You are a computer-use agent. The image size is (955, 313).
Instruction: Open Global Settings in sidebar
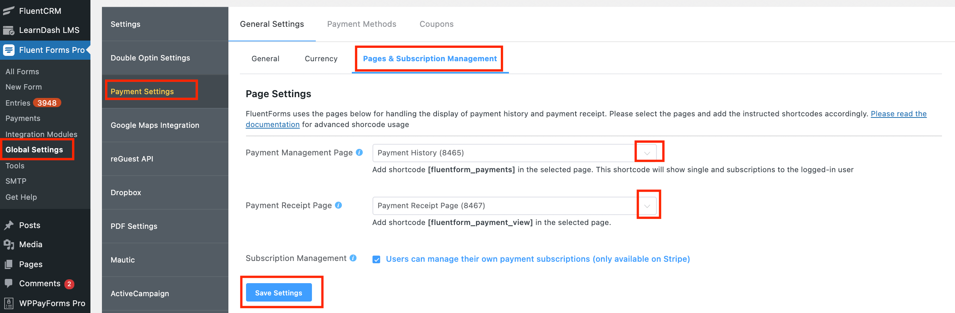[x=34, y=150]
